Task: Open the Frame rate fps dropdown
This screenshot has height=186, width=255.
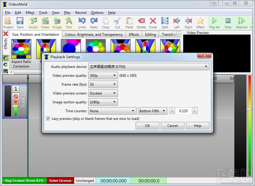Action: coord(103,84)
